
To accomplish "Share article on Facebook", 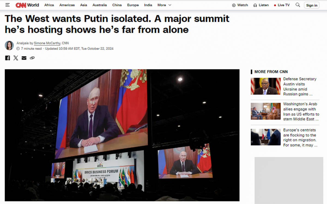I will (x=8, y=58).
